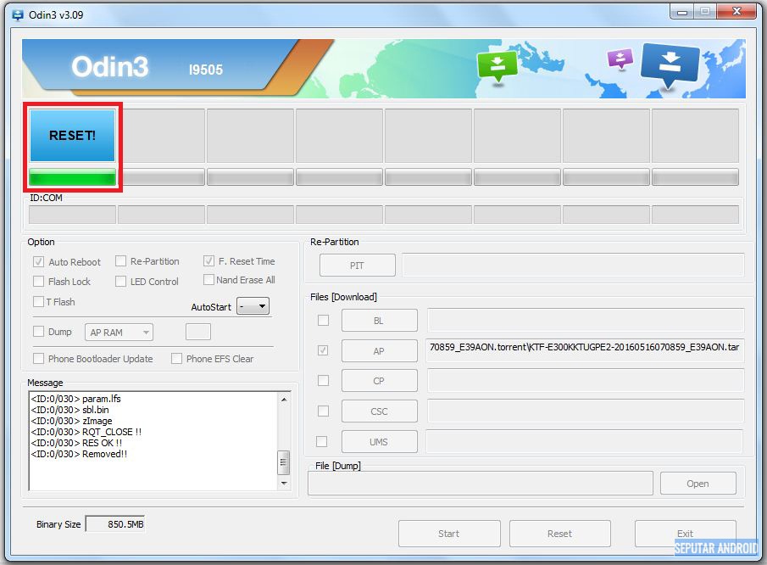This screenshot has height=565, width=767.
Task: Click the CSC file path field
Action: tap(586, 411)
